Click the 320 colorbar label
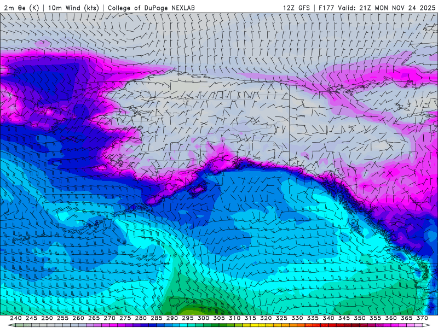Image resolution: width=438 pixels, height=328 pixels. coord(266,318)
